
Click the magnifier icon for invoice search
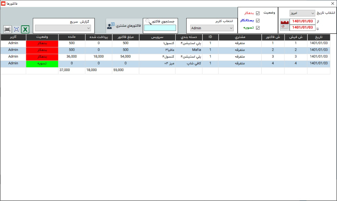pyautogui.click(x=148, y=22)
